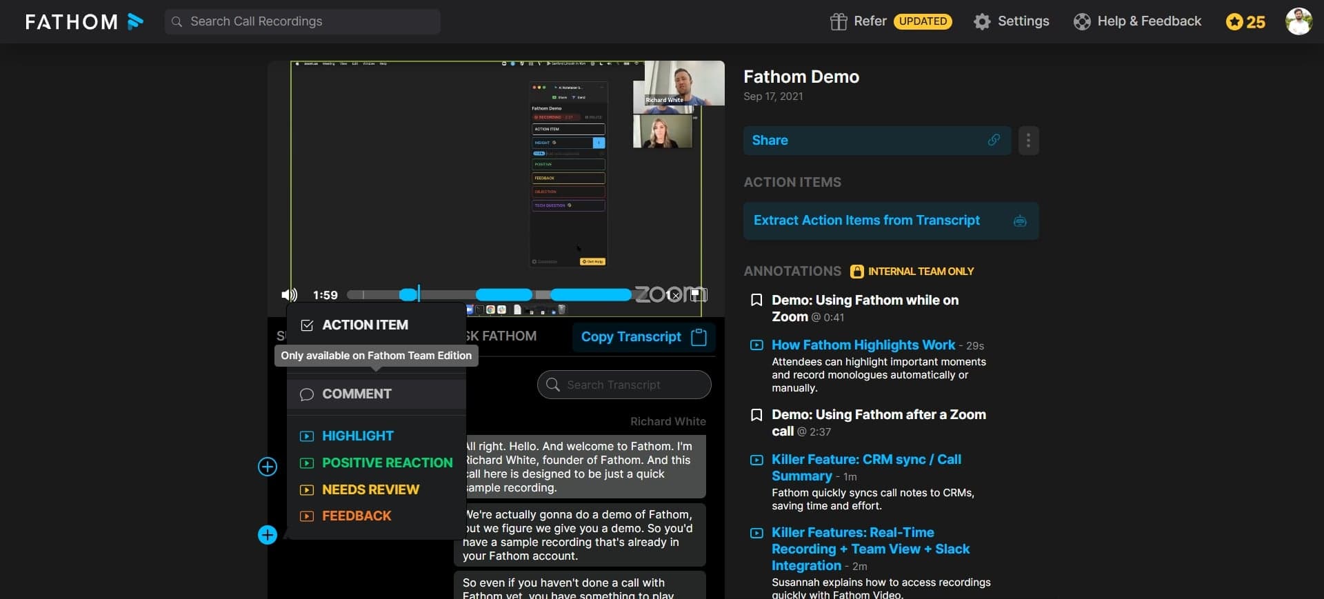Viewport: 1324px width, 599px height.
Task: Select HIGHLIGHT from the annotation menu
Action: (357, 436)
